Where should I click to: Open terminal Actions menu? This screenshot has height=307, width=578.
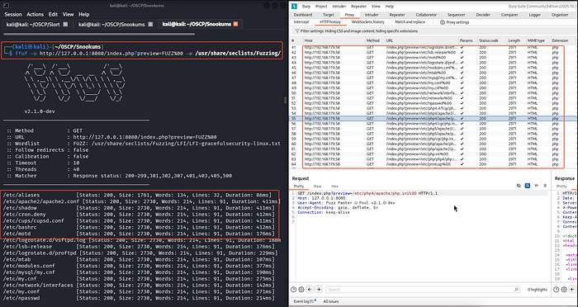click(35, 14)
